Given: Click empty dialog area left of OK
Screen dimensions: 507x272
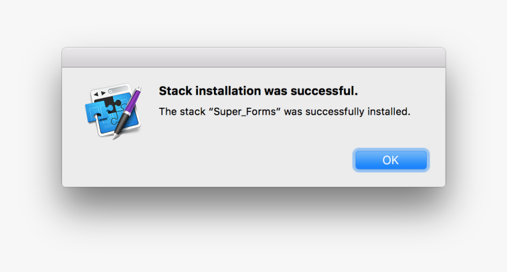Looking at the screenshot, I should pyautogui.click(x=226, y=160).
